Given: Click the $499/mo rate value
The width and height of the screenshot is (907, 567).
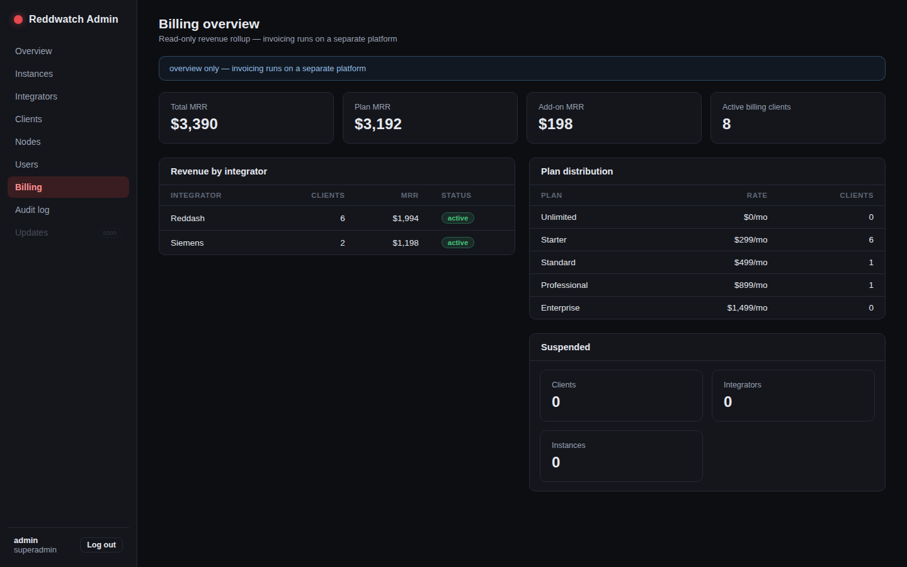Looking at the screenshot, I should tap(751, 263).
